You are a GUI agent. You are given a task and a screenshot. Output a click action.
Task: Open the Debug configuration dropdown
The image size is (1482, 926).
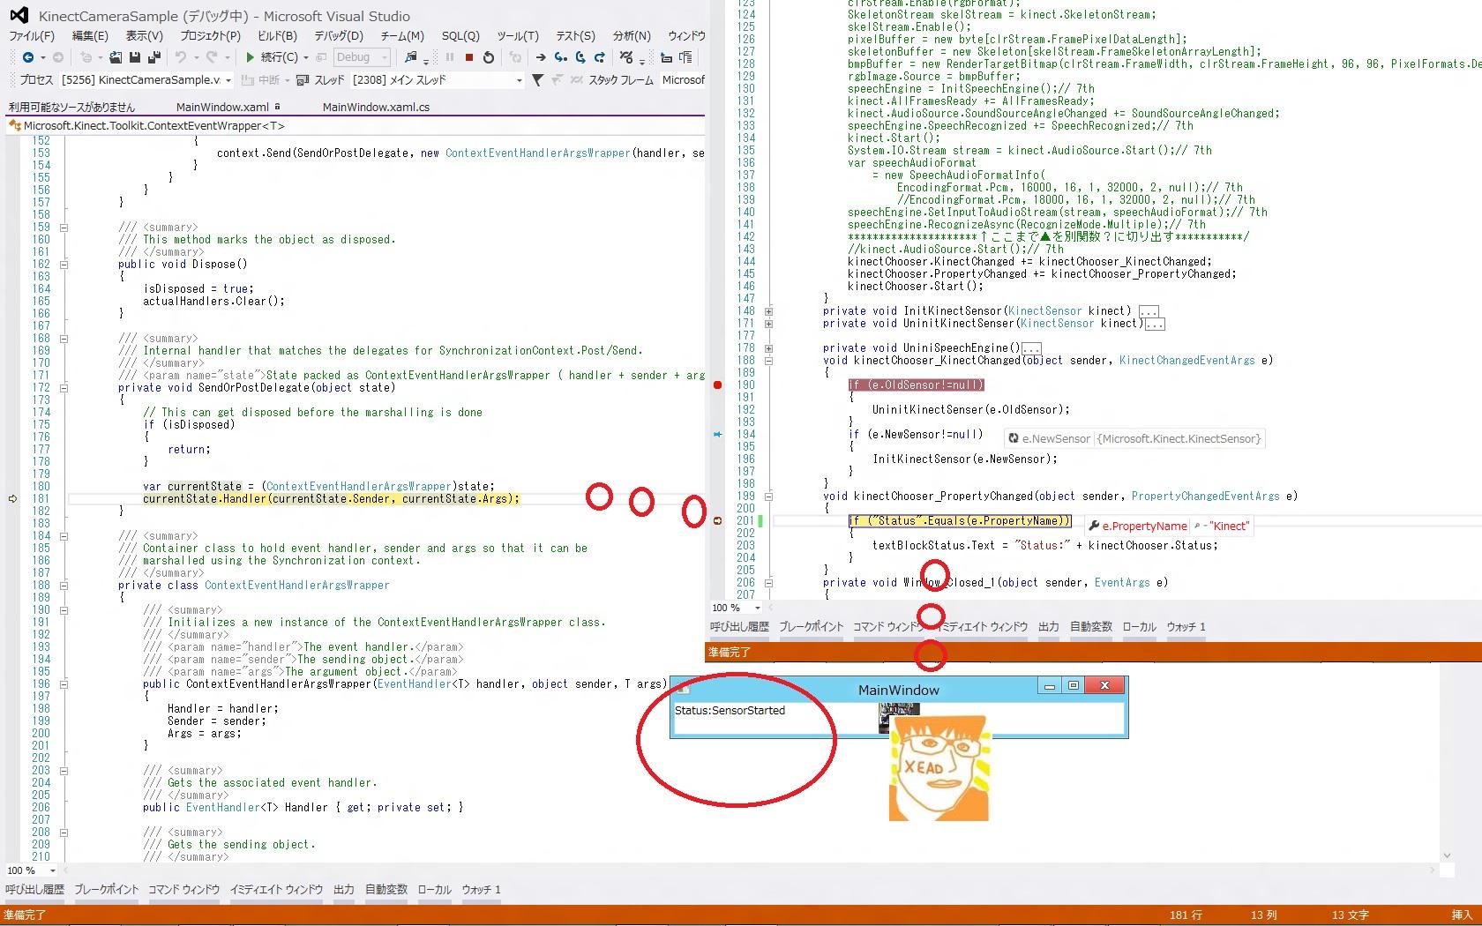[x=362, y=57]
